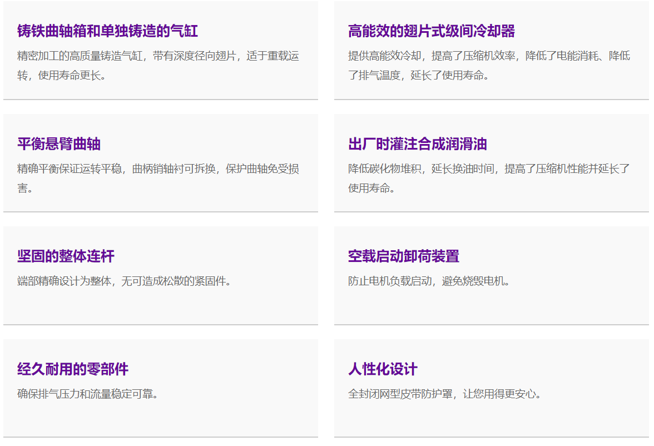
Task: Click the 铸铁曲轴箱和单独铸造的气缸 heading
Action: tap(107, 31)
